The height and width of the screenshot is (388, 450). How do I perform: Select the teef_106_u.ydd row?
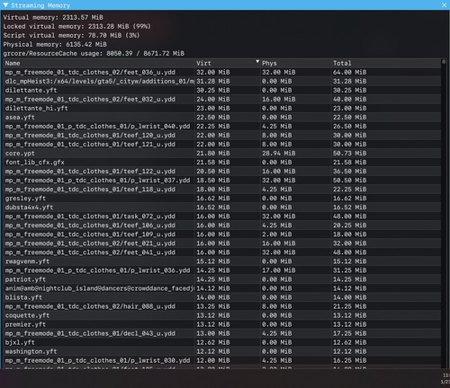tap(222, 225)
